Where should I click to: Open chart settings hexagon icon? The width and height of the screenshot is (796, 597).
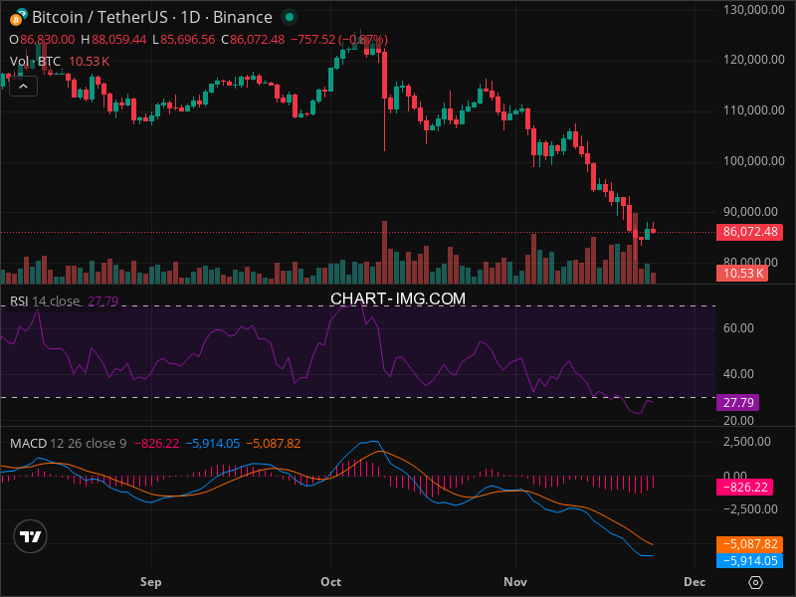756,582
